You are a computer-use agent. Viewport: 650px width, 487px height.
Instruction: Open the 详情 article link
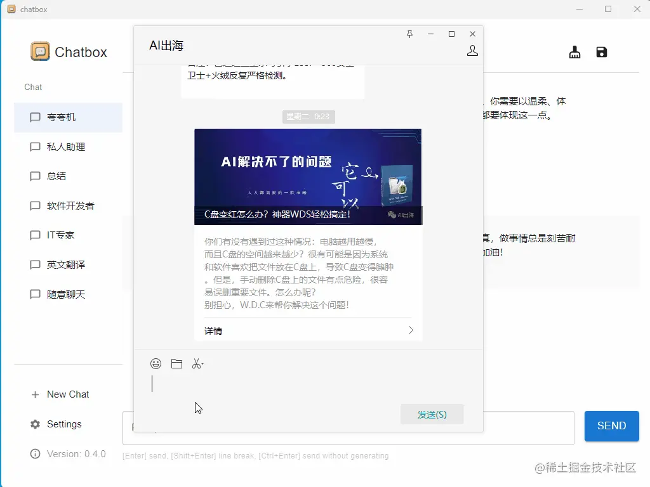[x=308, y=330]
